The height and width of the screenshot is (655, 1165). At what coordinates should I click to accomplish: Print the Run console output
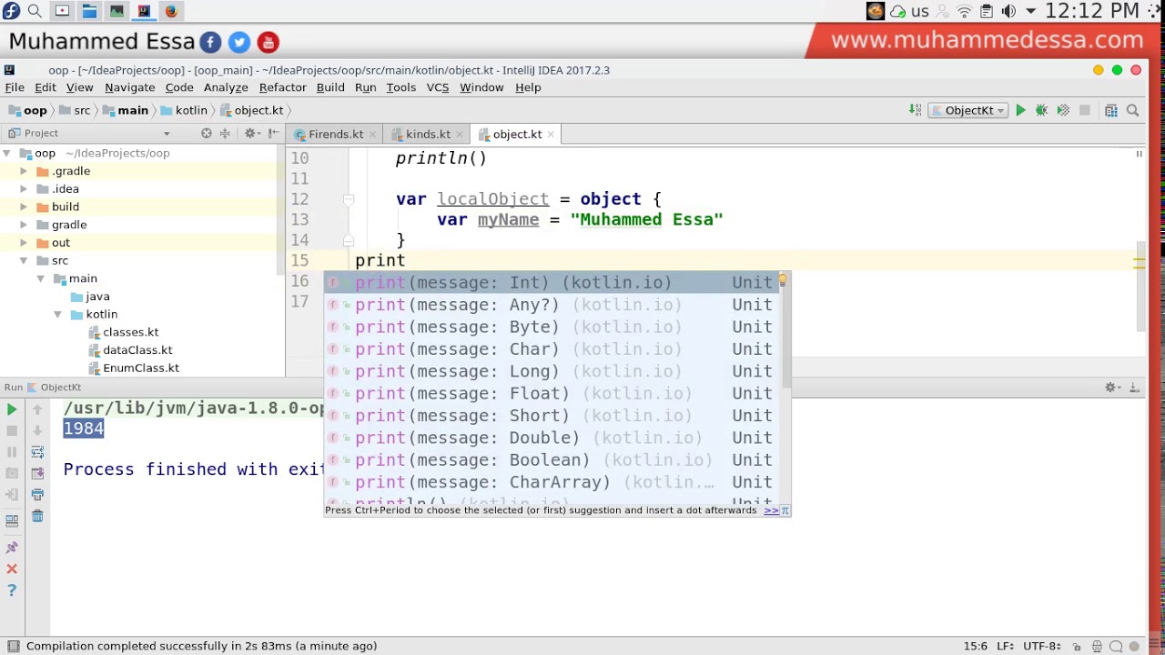pyautogui.click(x=37, y=495)
